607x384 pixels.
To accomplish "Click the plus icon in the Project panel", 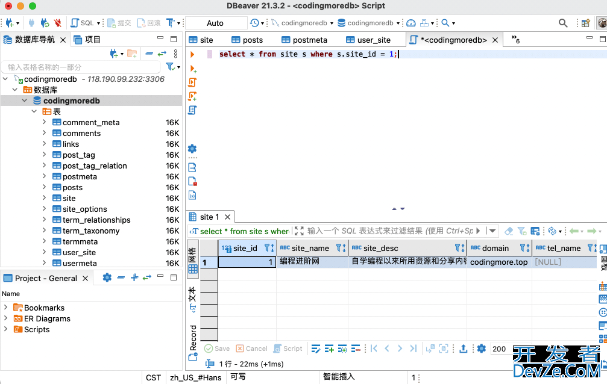I will (134, 277).
